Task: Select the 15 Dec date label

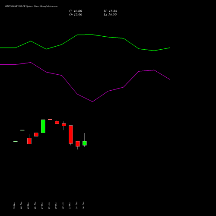Action: (x=28, y=206)
